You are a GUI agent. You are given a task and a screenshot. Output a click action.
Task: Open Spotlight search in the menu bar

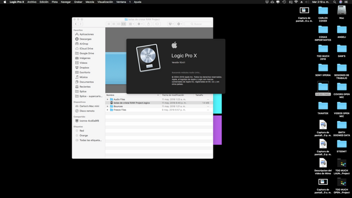(334, 2)
